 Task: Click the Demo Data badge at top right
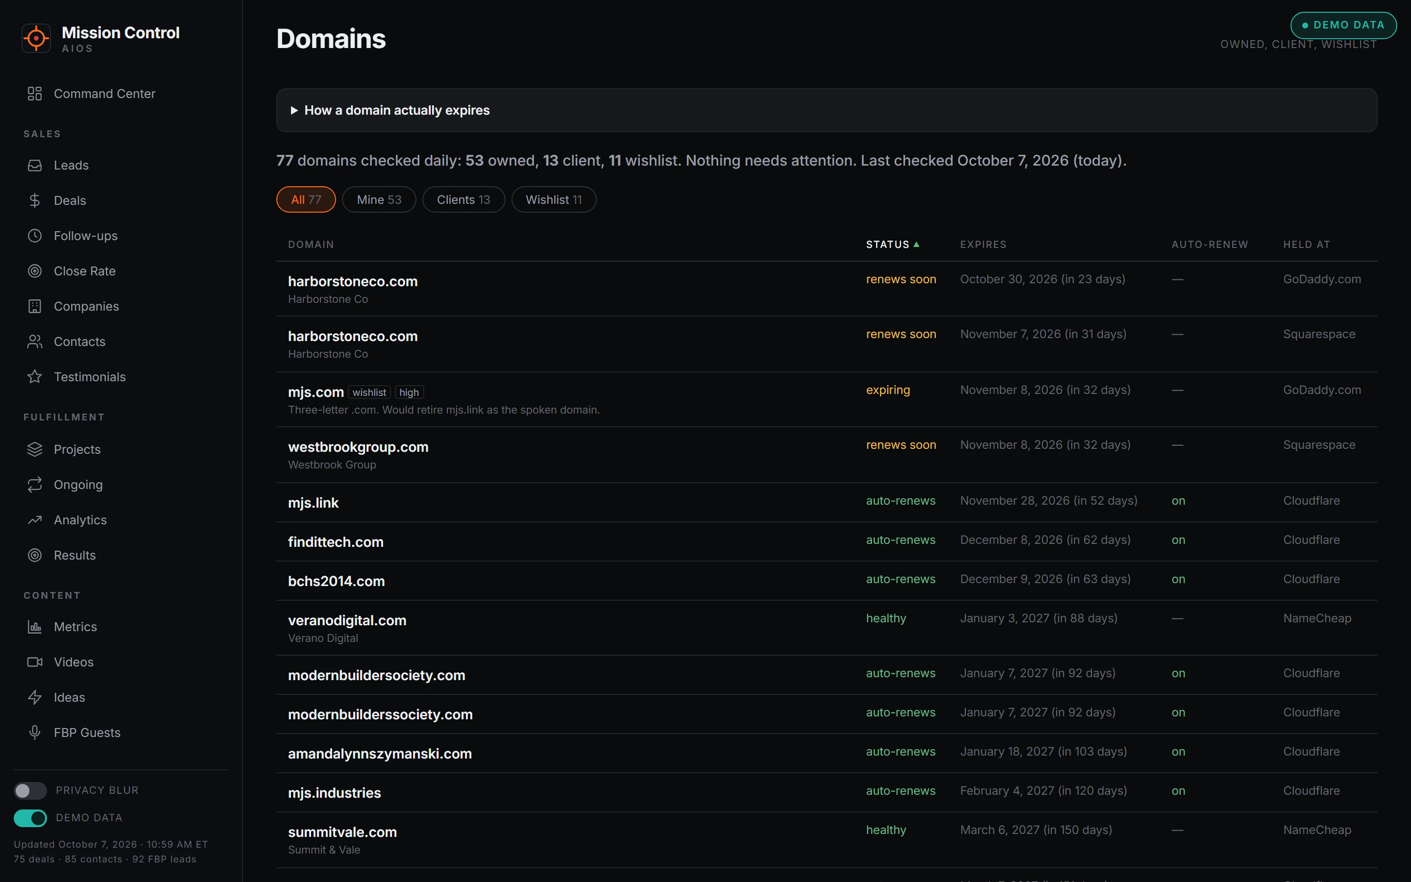point(1343,25)
